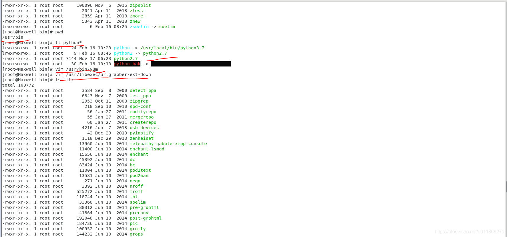
Task: Select the znew file name
Action: [x=135, y=21]
